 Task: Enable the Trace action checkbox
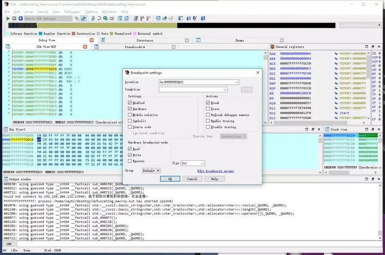[x=208, y=109]
